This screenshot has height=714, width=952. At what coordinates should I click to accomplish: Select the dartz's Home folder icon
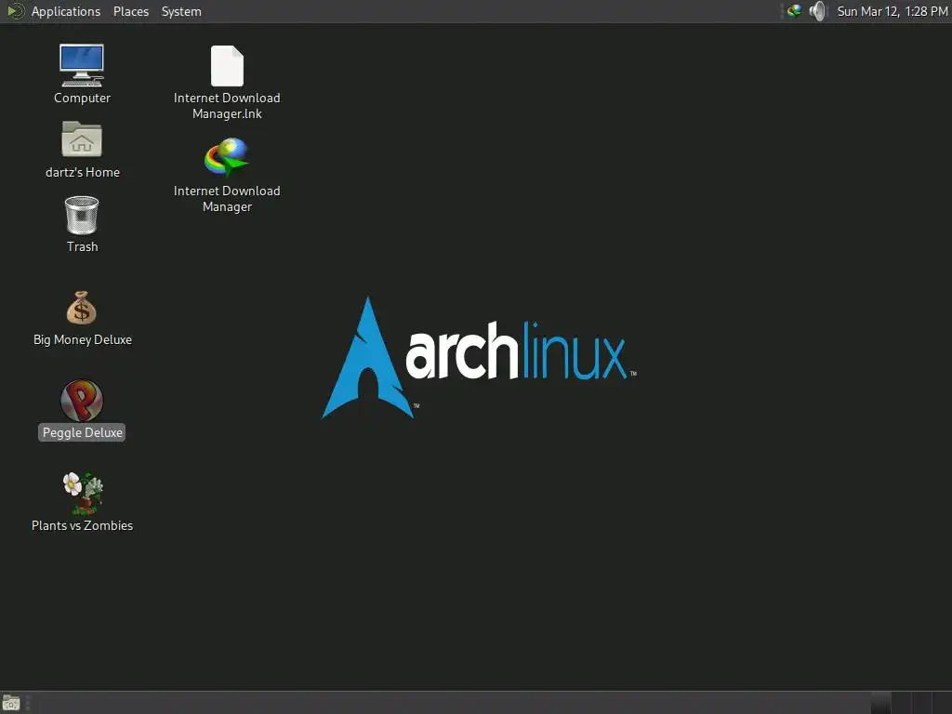[82, 139]
